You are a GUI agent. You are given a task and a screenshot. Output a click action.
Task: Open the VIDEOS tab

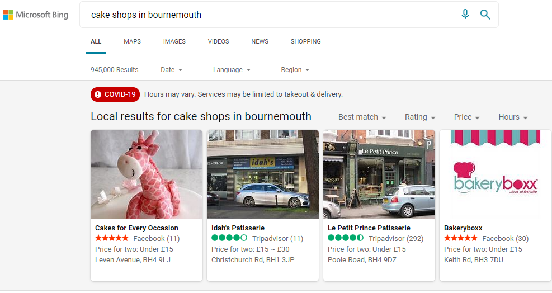tap(218, 41)
